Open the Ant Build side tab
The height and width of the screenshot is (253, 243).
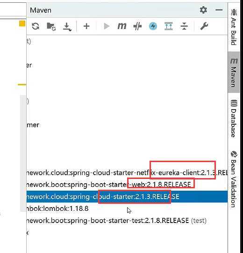234,27
